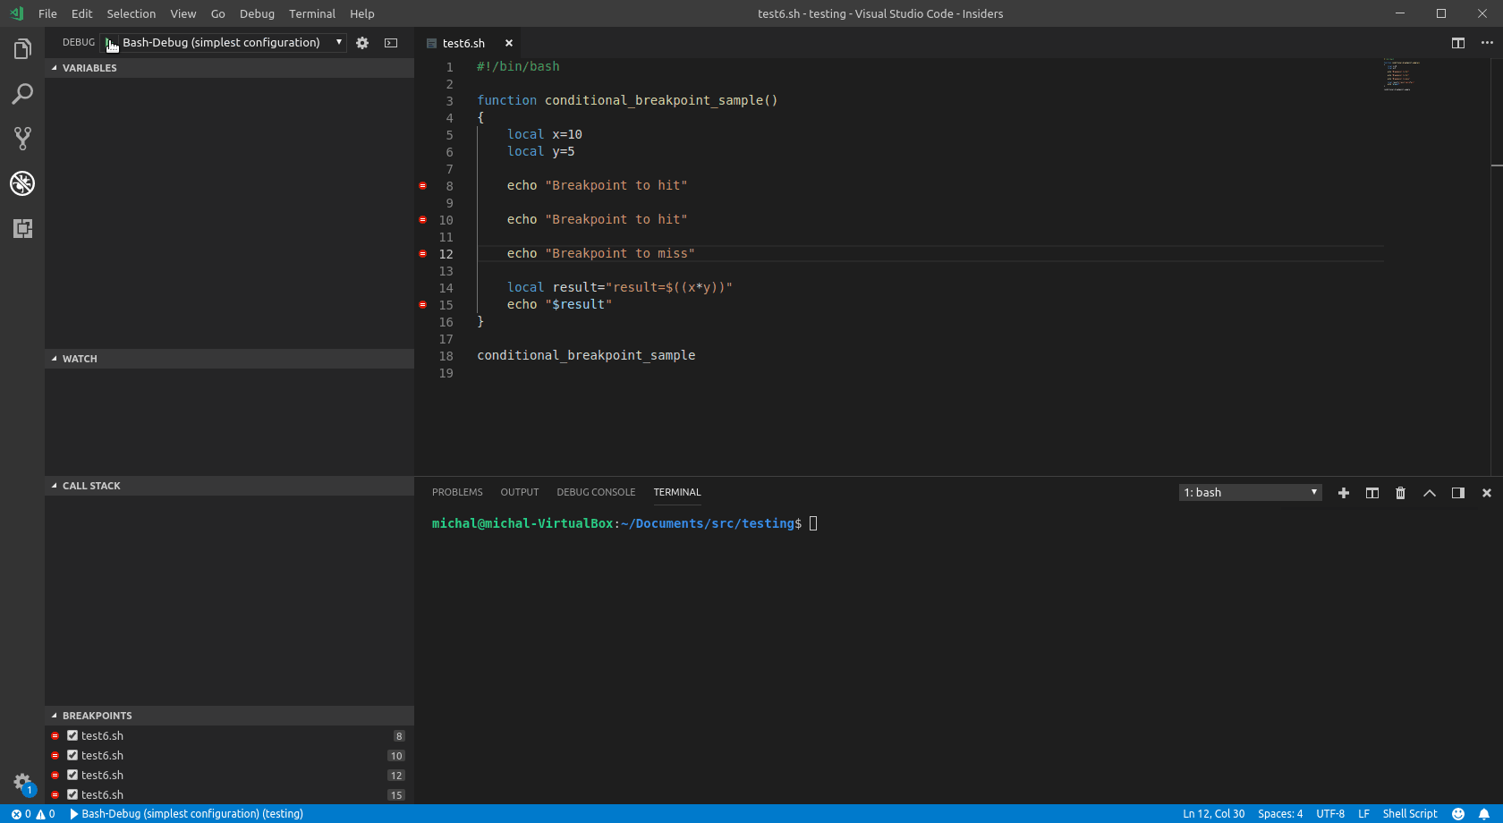Open the Bash-Debug configuration dropdown
Image resolution: width=1503 pixels, height=823 pixels.
coord(233,43)
